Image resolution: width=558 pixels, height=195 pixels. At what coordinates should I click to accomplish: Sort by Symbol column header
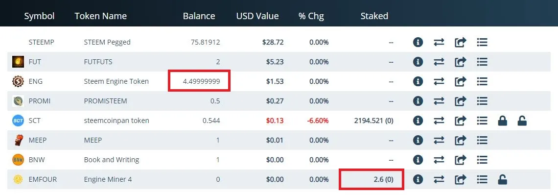pyautogui.click(x=39, y=16)
